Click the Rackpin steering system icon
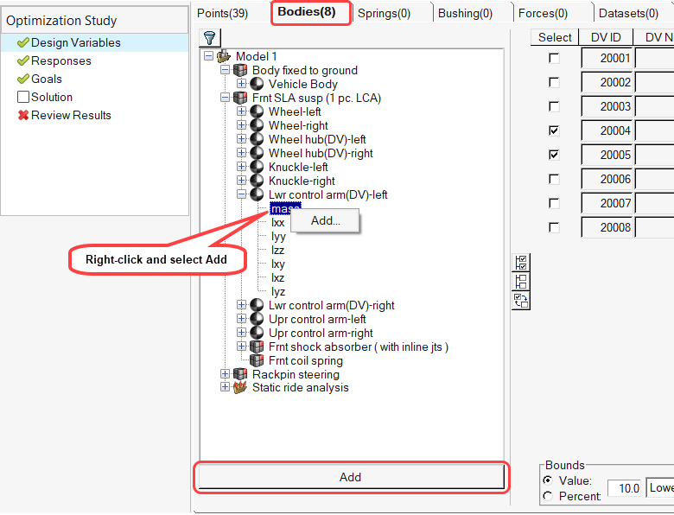The width and height of the screenshot is (674, 515). pyautogui.click(x=240, y=374)
